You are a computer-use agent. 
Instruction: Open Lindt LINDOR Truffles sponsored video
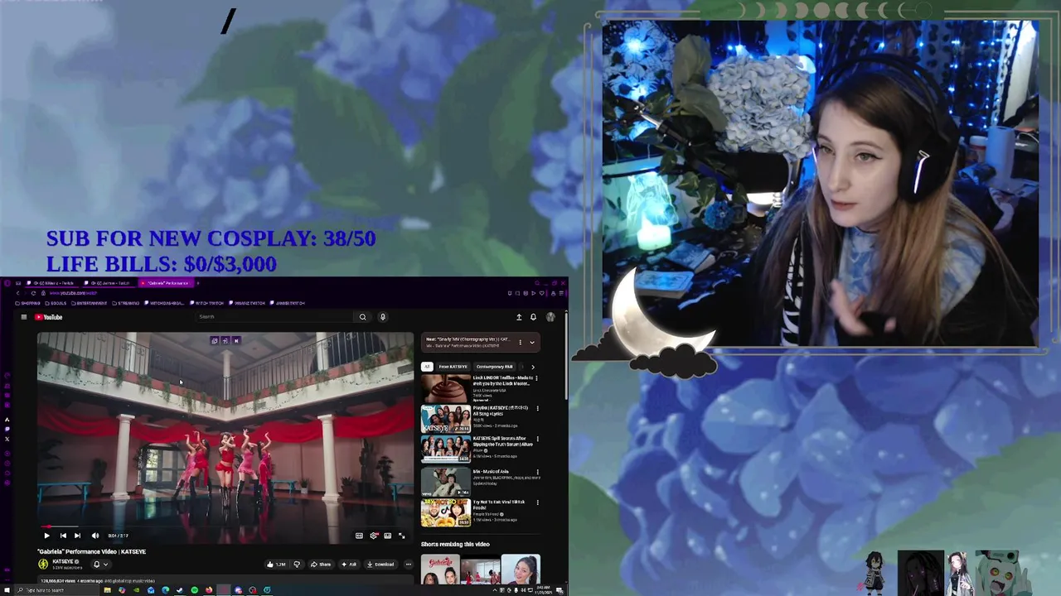446,388
